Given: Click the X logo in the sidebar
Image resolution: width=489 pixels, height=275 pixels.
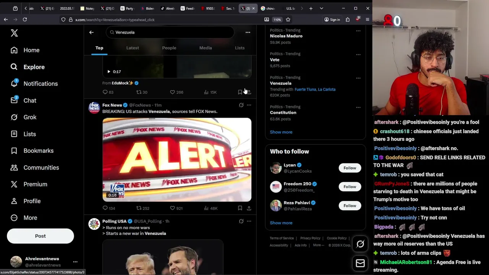Looking at the screenshot, I should point(14,33).
